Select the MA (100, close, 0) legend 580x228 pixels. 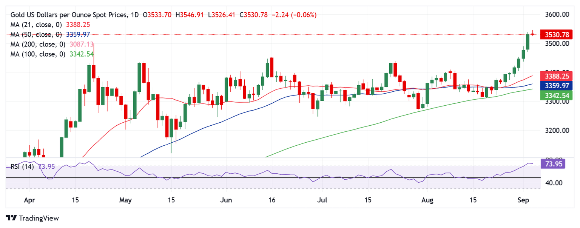tap(38, 54)
